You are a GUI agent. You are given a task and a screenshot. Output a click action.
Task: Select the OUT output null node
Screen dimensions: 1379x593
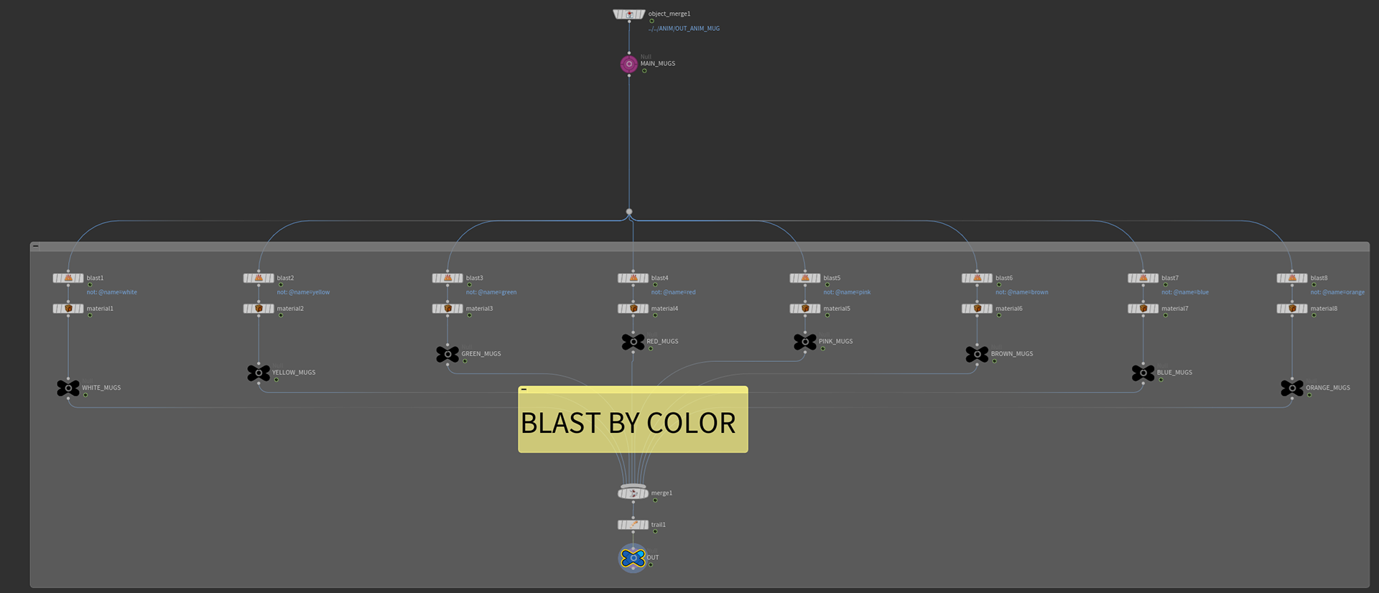click(633, 558)
